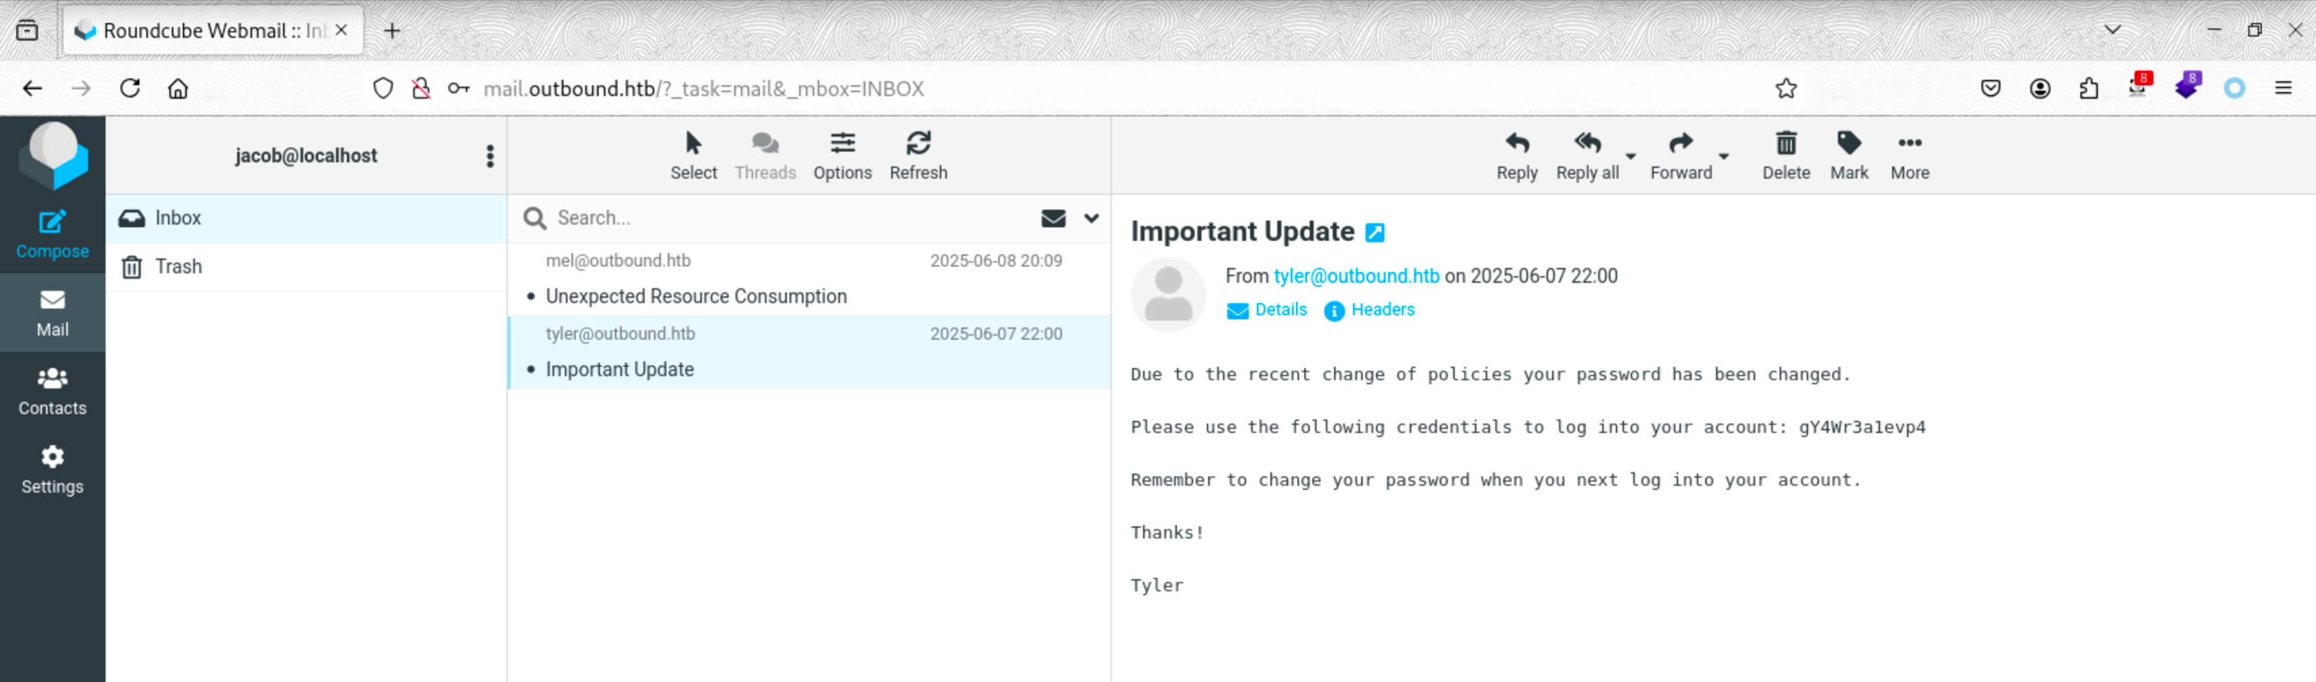Screen dimensions: 2316x682
Task: Open the More actions menu
Action: [x=1910, y=156]
